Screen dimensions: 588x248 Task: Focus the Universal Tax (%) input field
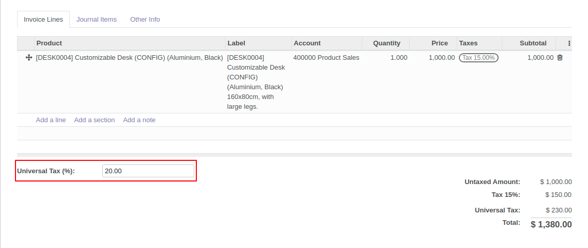[x=148, y=171]
